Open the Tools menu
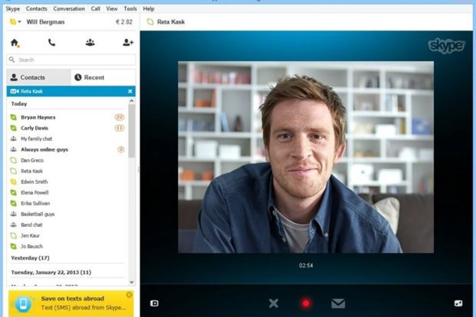The height and width of the screenshot is (317, 476). pos(130,9)
